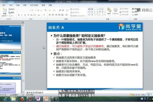The image size is (153, 102).
Task: Select the text box shape in the gallery
Action: (89, 9)
